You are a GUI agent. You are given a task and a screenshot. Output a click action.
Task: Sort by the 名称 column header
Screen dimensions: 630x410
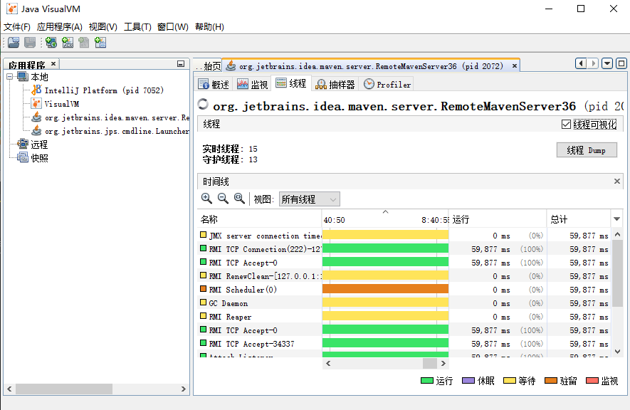click(260, 219)
